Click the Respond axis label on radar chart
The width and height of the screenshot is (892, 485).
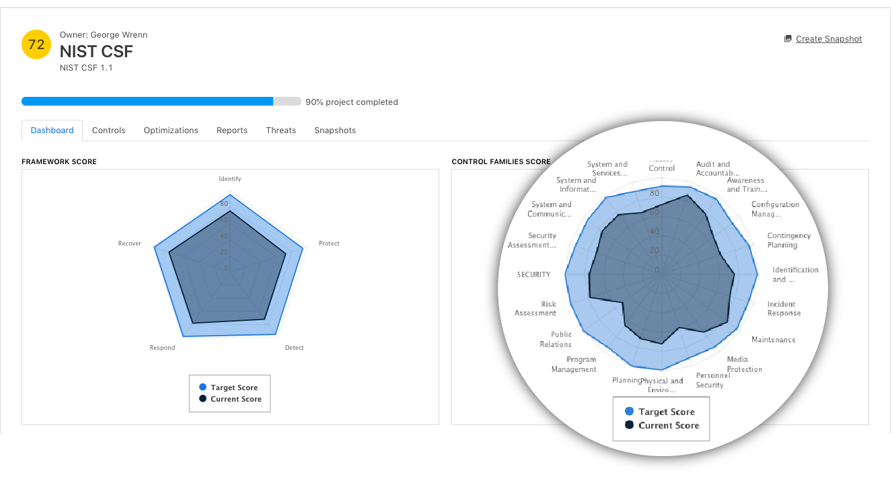tap(162, 348)
